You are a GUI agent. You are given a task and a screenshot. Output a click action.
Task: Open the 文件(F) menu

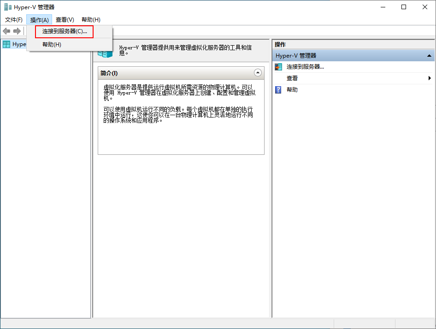point(14,20)
